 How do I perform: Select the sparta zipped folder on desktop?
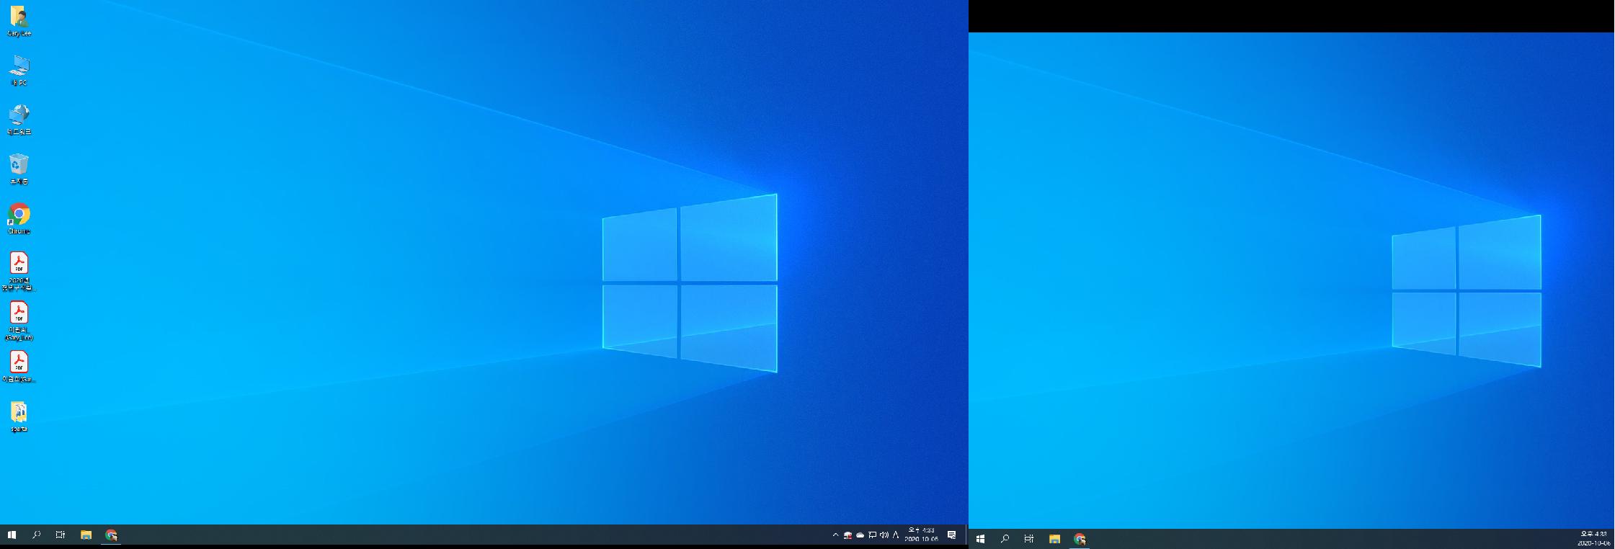click(x=19, y=414)
